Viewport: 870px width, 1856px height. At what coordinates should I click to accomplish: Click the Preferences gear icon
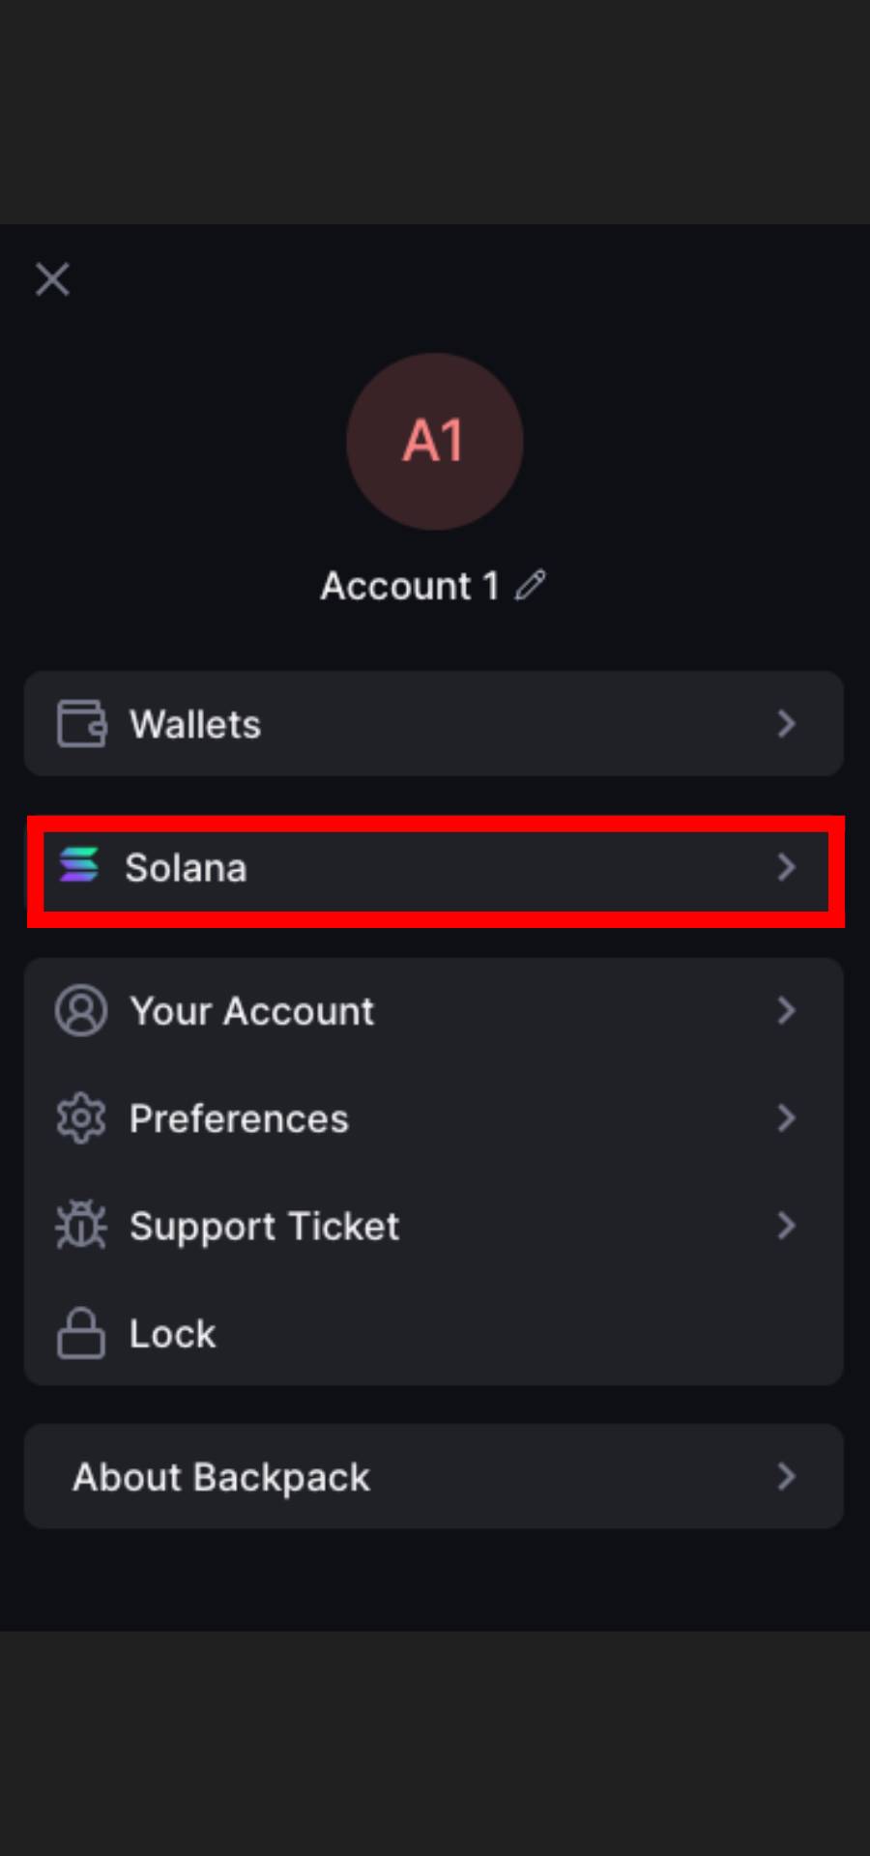point(81,1118)
